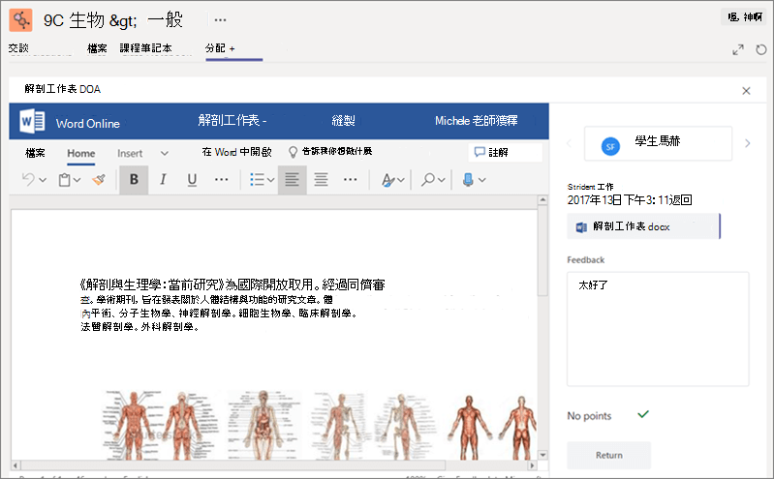The height and width of the screenshot is (479, 774).
Task: Toggle Underline formatting
Action: 192,180
